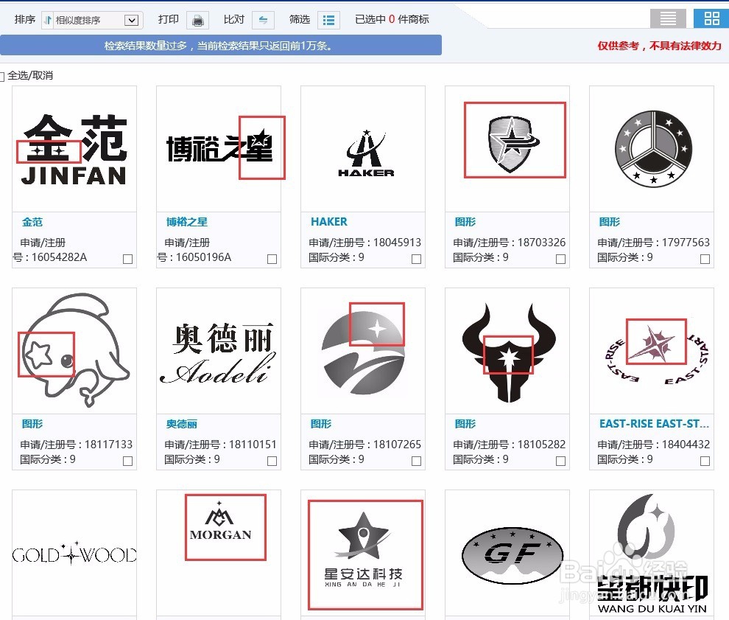Switch to list view layout
Screen dimensions: 729x620
668,18
